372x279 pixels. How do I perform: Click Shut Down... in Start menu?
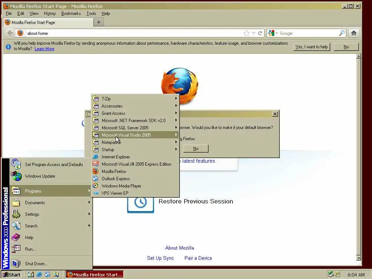50,264
